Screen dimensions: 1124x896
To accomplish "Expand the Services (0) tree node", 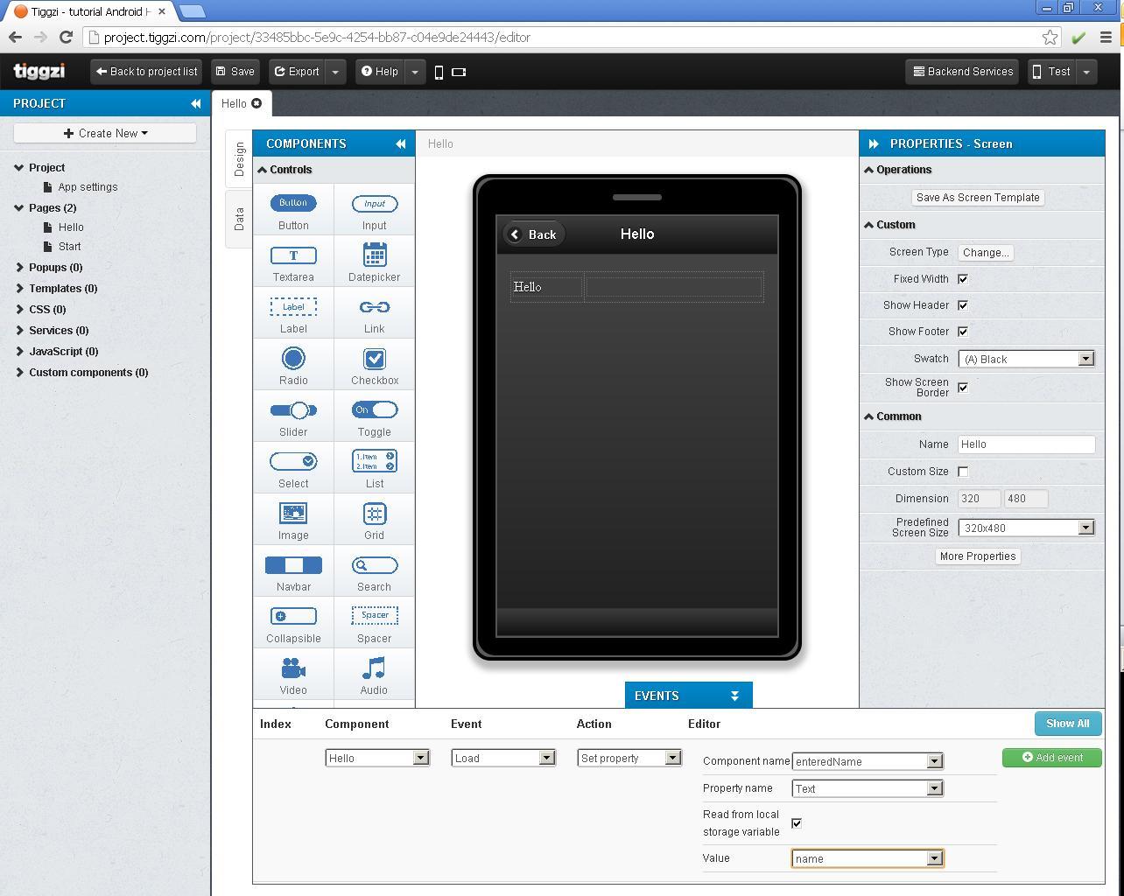I will coord(20,331).
